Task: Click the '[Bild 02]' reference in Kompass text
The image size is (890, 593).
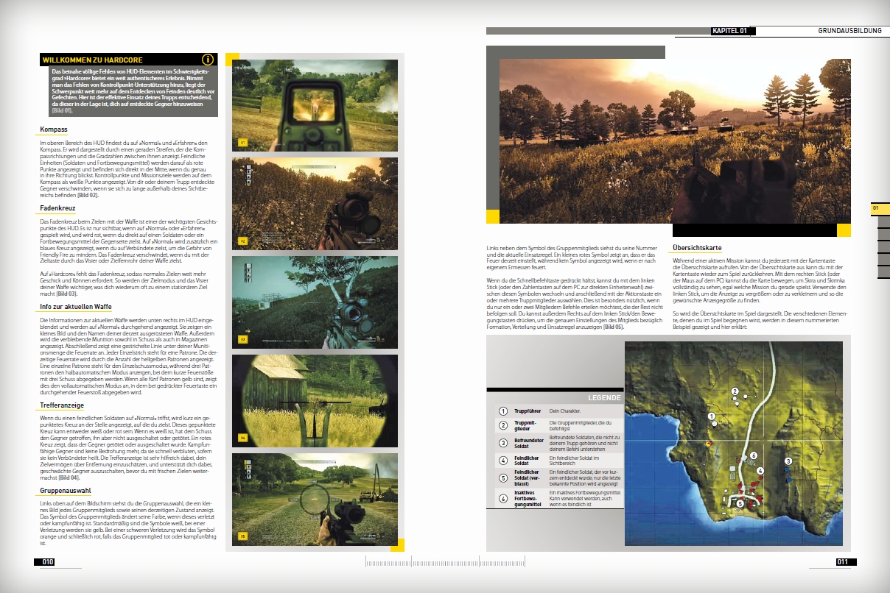Action: (x=87, y=195)
